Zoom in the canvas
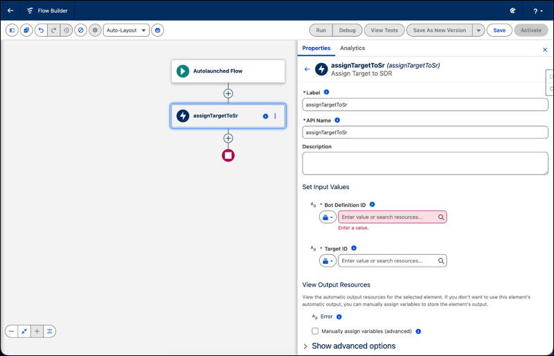This screenshot has height=356, width=554. pos(37,331)
